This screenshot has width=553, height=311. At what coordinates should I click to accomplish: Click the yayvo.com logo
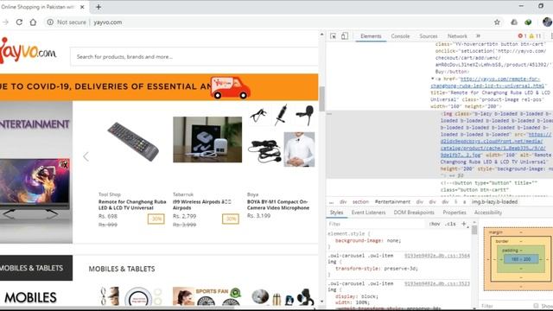coord(29,51)
